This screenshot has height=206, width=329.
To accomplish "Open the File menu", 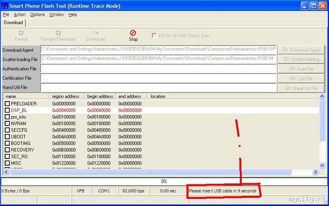I will pyautogui.click(x=6, y=15).
